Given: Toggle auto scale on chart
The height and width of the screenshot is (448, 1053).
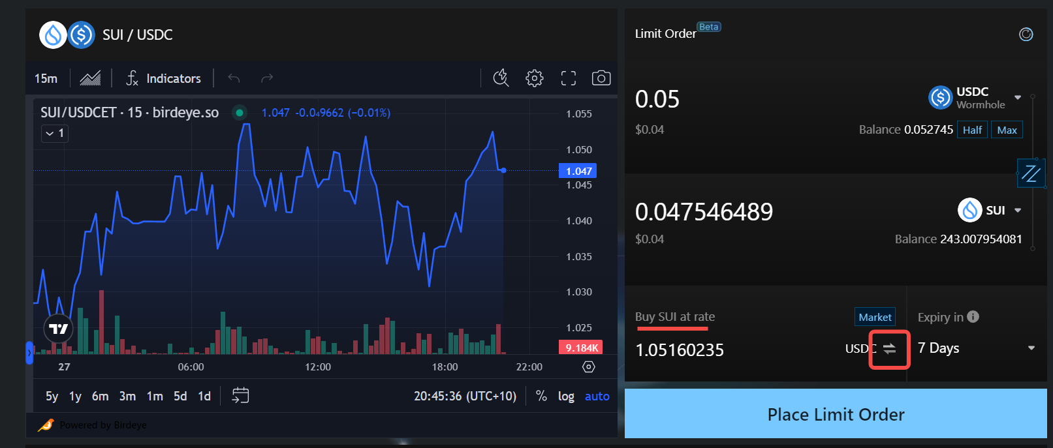Looking at the screenshot, I should pyautogui.click(x=597, y=396).
